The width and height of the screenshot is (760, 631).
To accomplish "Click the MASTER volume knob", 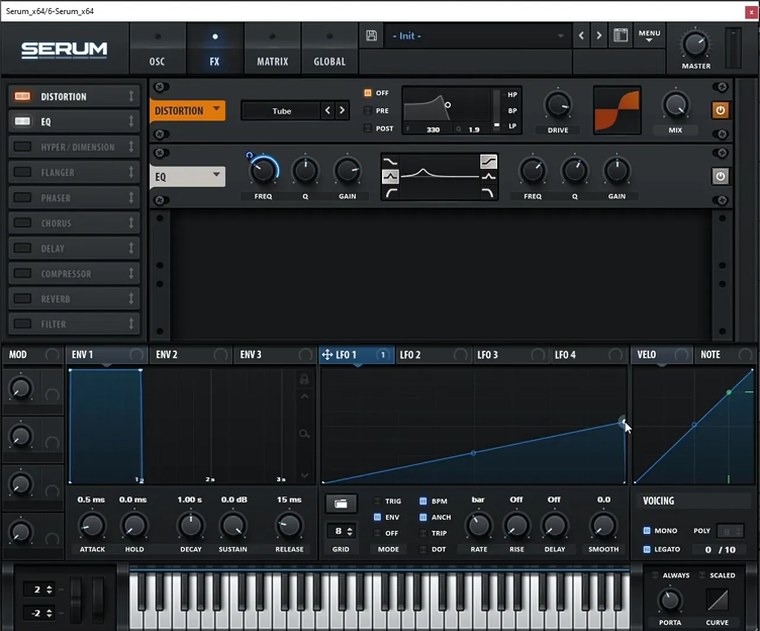I will (x=695, y=45).
